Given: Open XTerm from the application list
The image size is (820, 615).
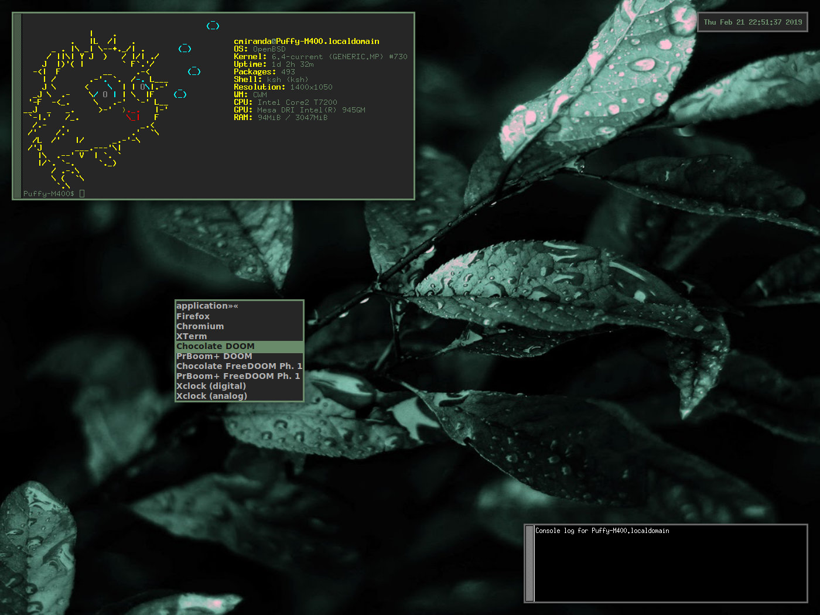Looking at the screenshot, I should click(x=192, y=336).
